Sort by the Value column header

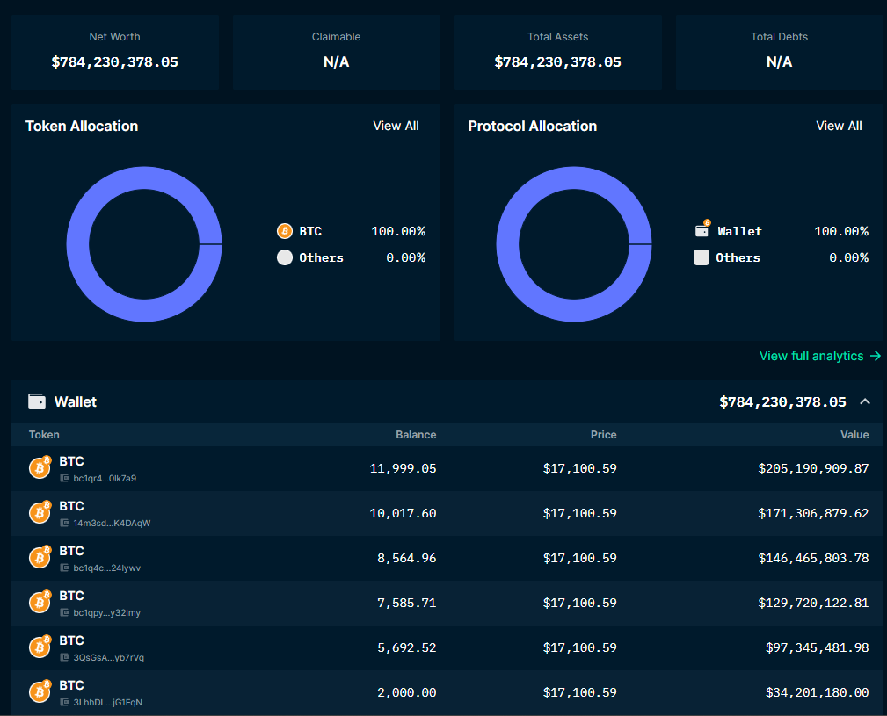coord(854,435)
